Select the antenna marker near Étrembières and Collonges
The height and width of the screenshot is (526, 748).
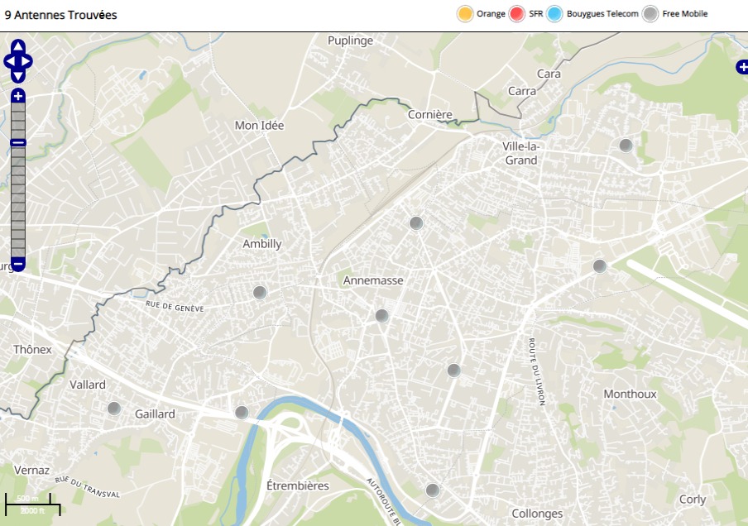[x=432, y=490]
